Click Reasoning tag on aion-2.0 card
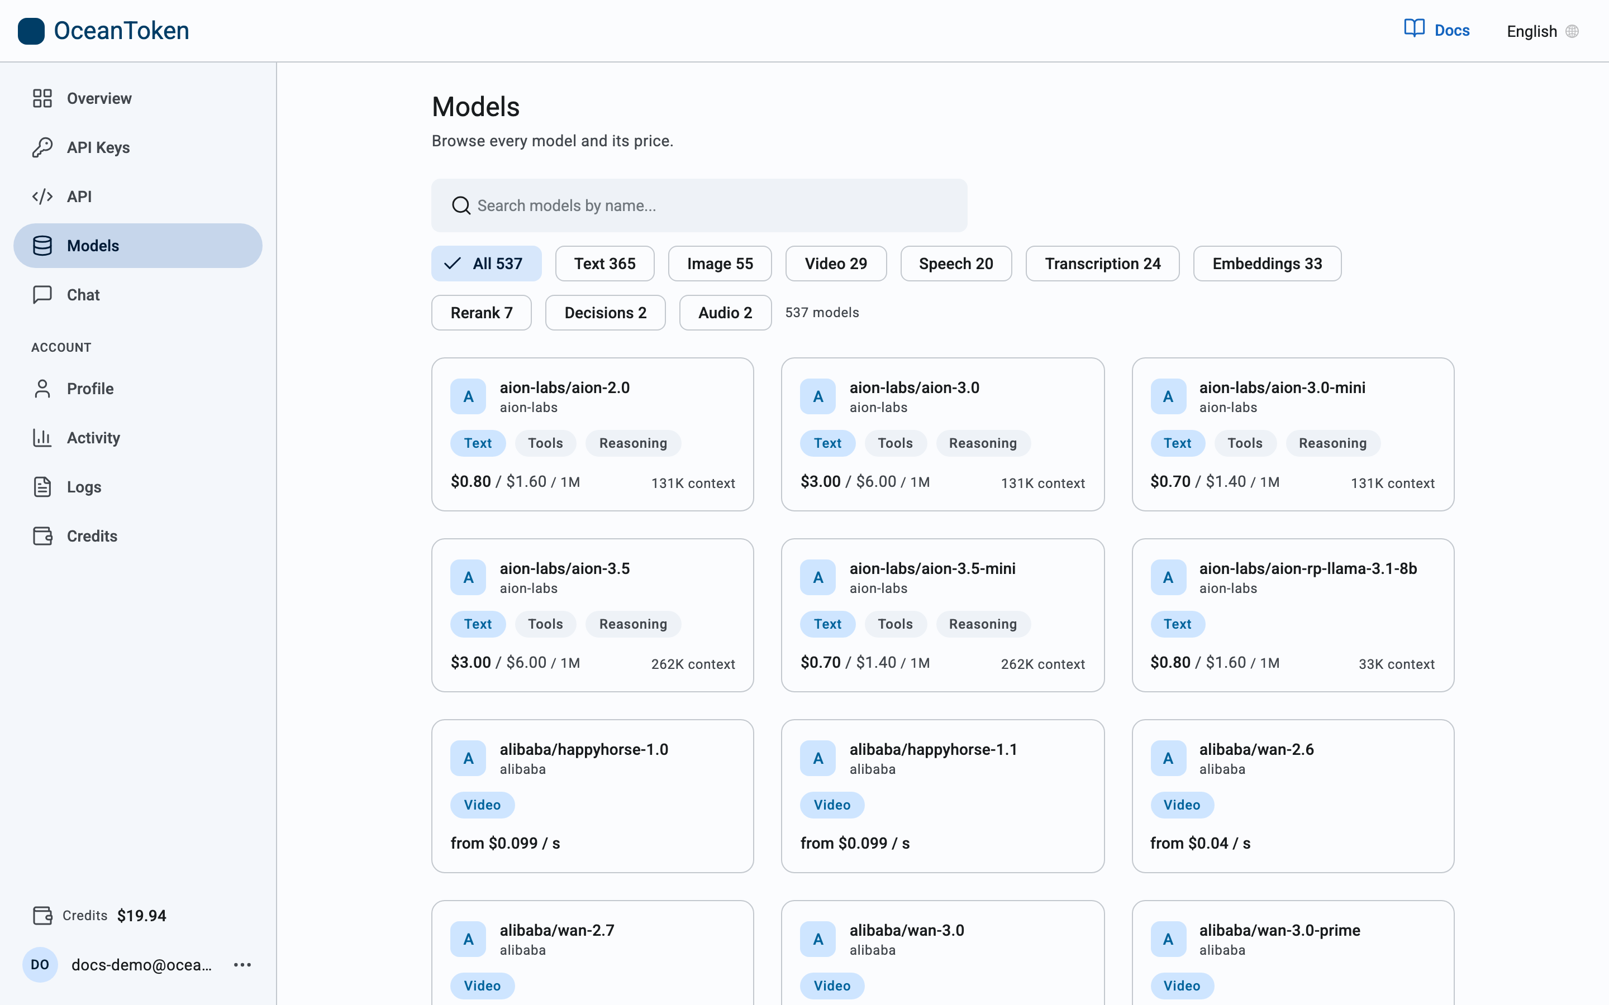Screen dimensions: 1609x1005 [632, 443]
